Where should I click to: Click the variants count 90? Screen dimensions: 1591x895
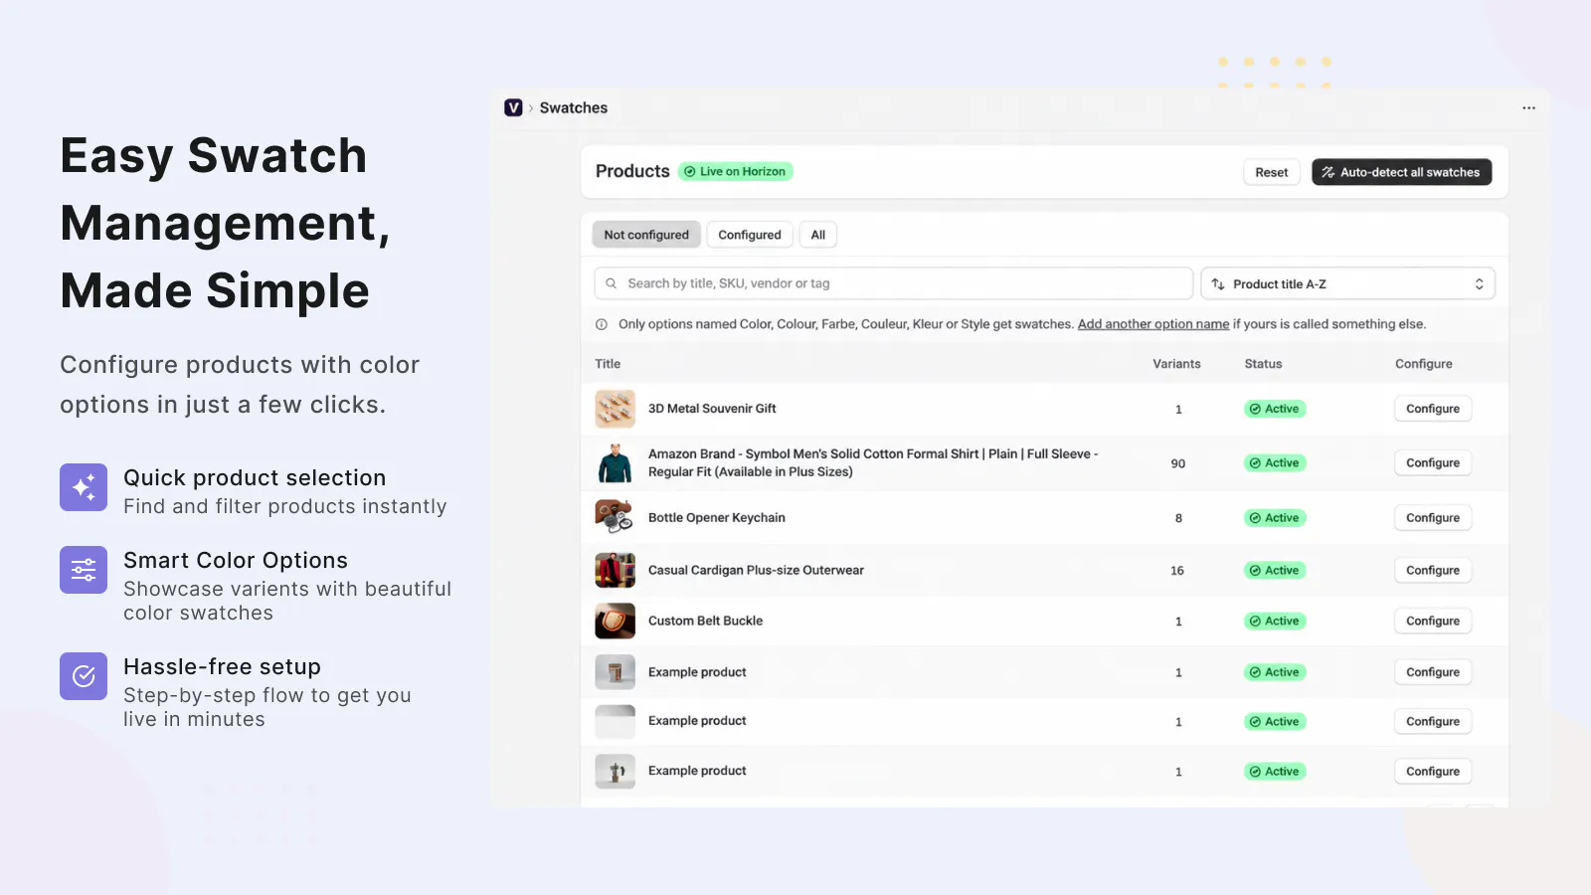(1178, 463)
